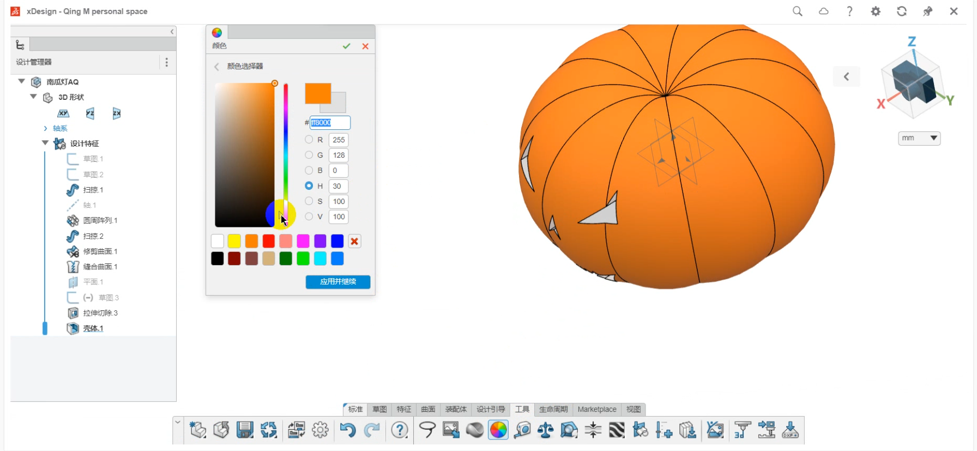Open the mm units dropdown
This screenshot has height=451, width=977.
pyautogui.click(x=919, y=138)
